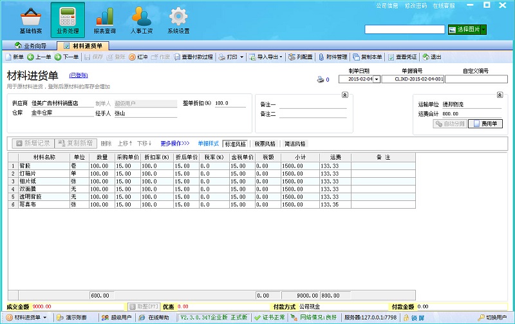Select 标准风格 document style
Viewport: 515px width, 324px height.
point(236,144)
